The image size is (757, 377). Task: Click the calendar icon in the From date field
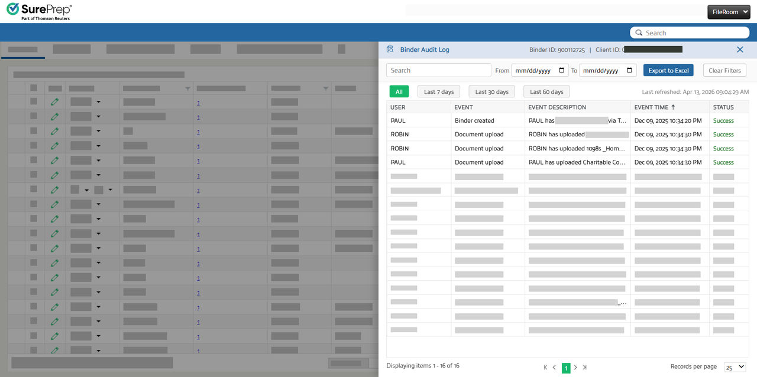point(561,70)
